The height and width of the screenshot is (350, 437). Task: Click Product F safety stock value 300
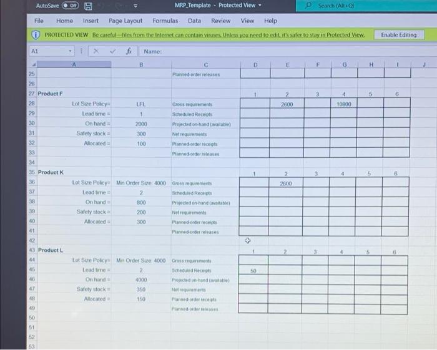(x=141, y=134)
